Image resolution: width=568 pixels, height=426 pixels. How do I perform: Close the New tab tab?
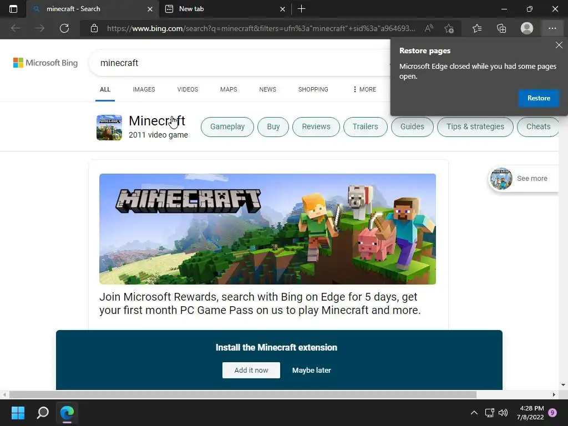coord(282,9)
